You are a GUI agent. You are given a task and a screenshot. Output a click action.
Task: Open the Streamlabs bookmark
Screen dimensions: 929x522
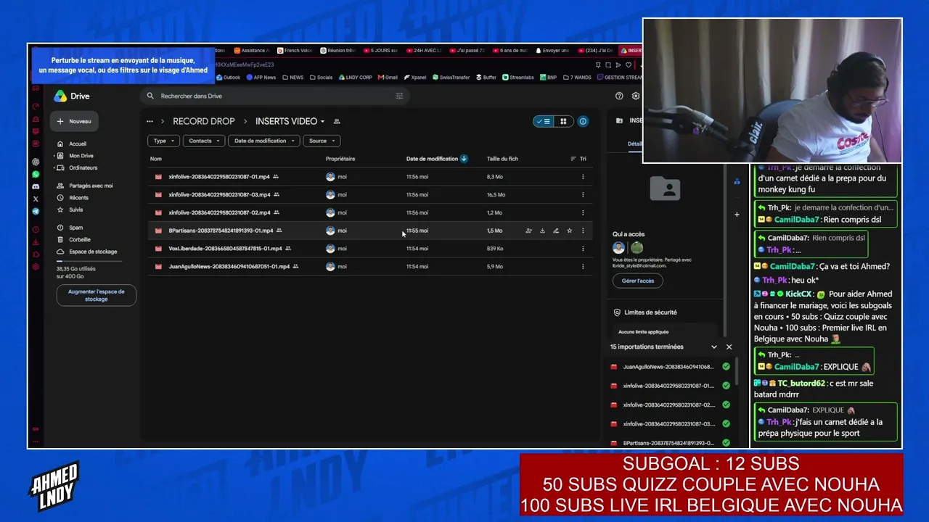(518, 78)
